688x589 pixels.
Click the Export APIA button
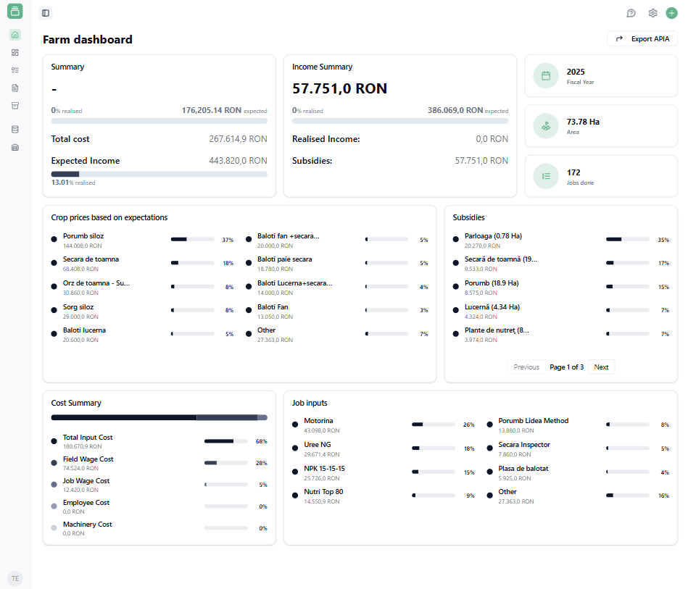click(642, 39)
